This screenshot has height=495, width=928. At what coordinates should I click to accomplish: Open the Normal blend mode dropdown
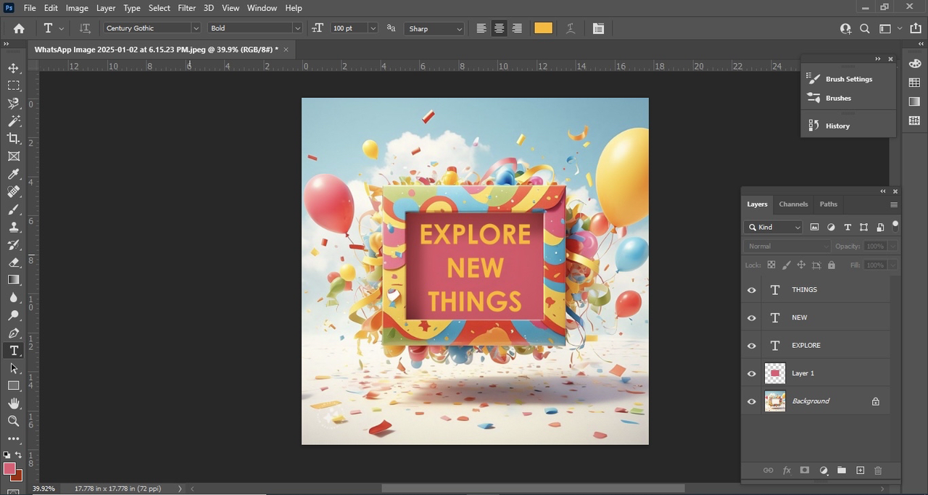[x=787, y=246]
